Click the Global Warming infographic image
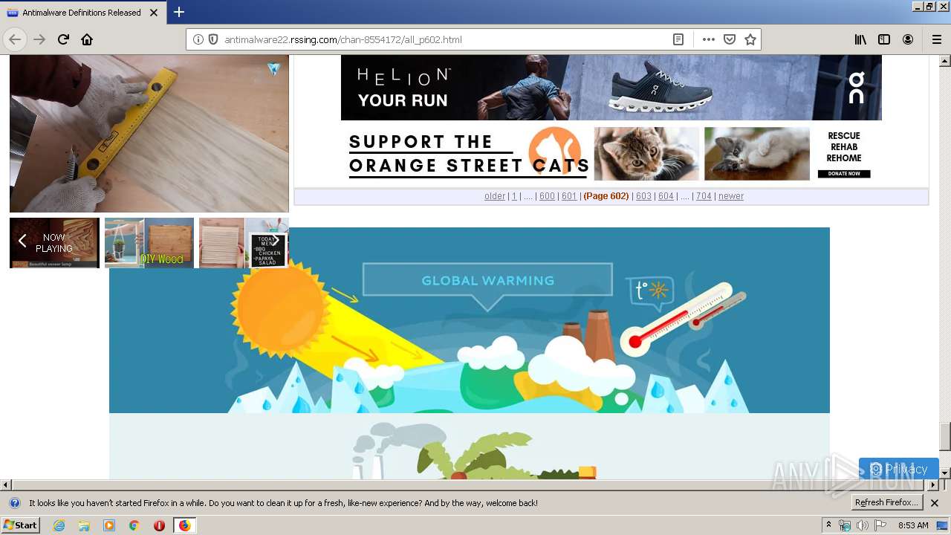This screenshot has width=951, height=535. click(x=470, y=320)
